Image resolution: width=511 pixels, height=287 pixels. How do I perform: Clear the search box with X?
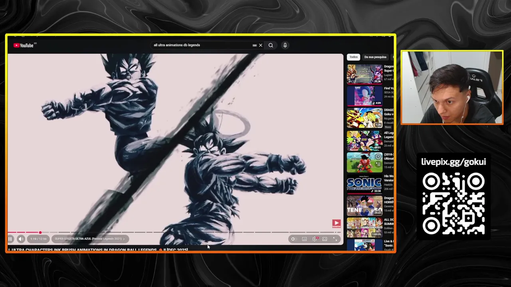(261, 45)
